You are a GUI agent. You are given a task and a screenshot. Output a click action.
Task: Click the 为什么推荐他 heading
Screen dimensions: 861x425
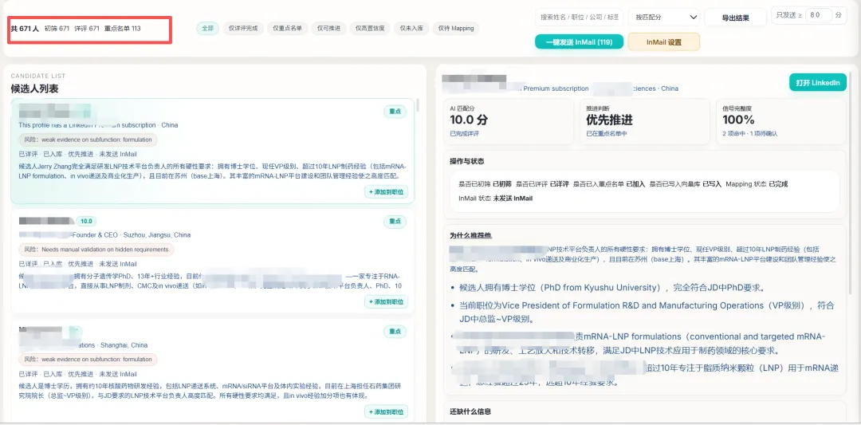point(470,235)
